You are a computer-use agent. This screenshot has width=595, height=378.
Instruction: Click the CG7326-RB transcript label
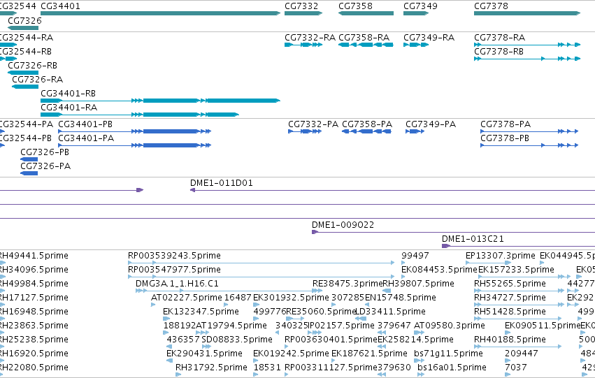[33, 65]
